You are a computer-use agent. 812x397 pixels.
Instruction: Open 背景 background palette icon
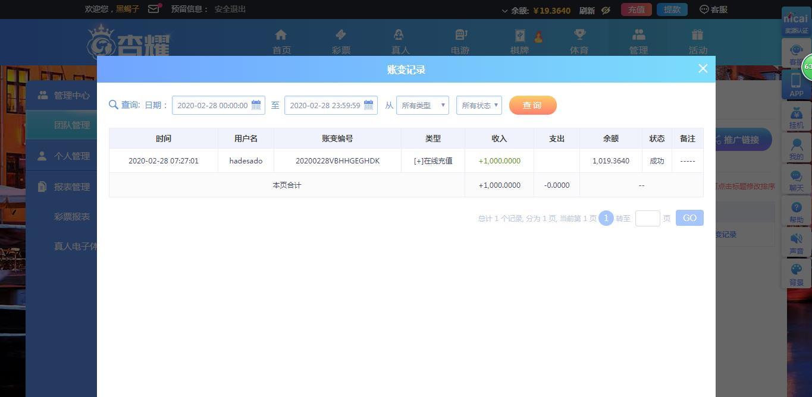[796, 274]
